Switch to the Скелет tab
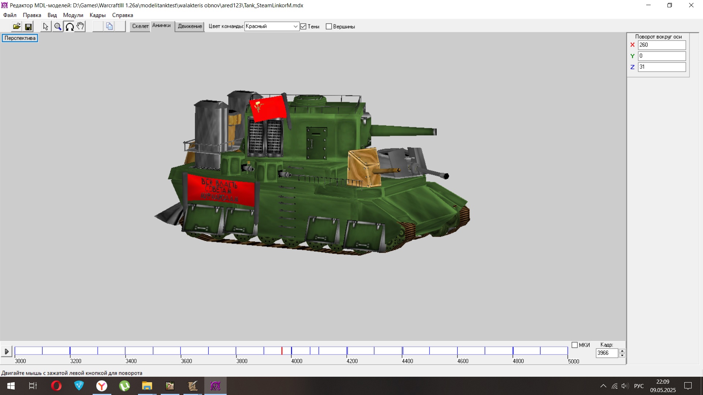Viewport: 703px width, 395px height. [x=140, y=26]
